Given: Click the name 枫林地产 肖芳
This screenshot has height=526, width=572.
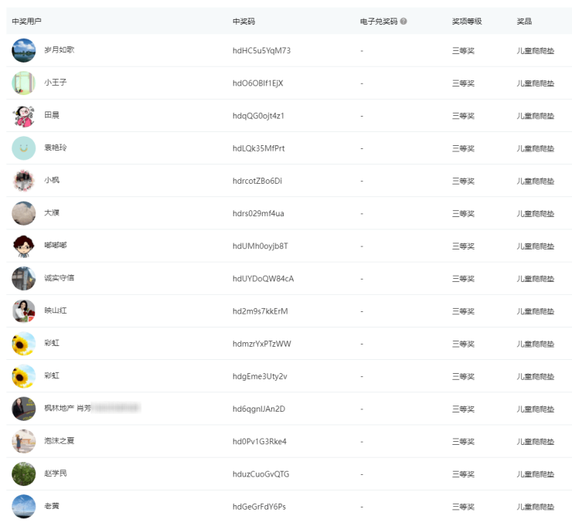Looking at the screenshot, I should [68, 409].
